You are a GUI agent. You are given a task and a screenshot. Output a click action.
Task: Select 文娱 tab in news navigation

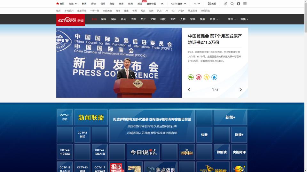point(153,19)
